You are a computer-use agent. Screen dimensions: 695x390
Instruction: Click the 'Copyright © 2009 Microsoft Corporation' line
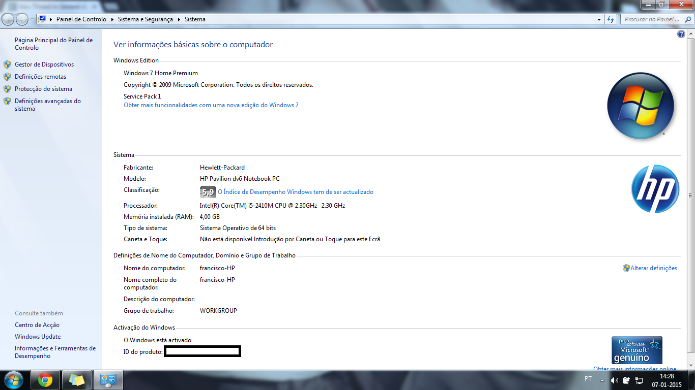[218, 85]
